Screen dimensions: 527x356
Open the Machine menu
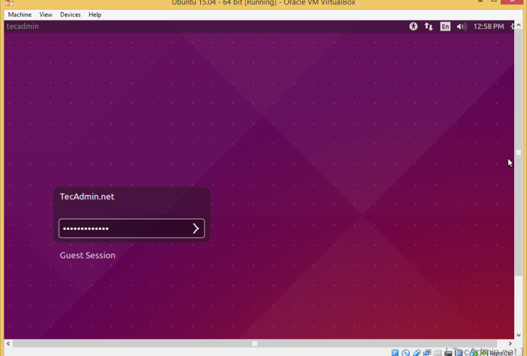pyautogui.click(x=19, y=14)
